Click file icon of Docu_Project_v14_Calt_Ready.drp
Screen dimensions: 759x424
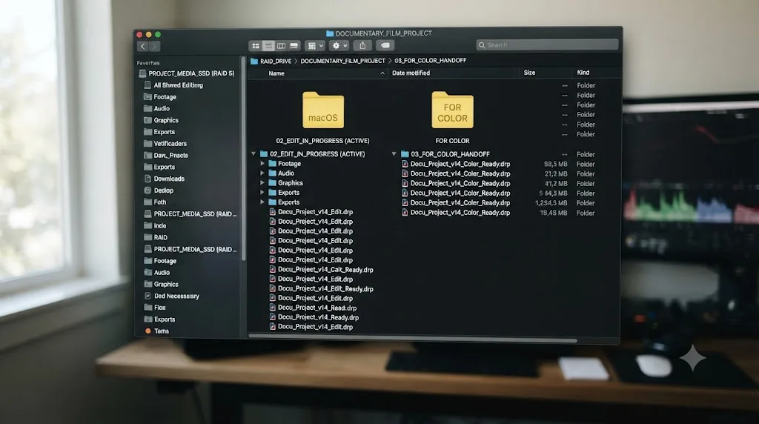[273, 270]
